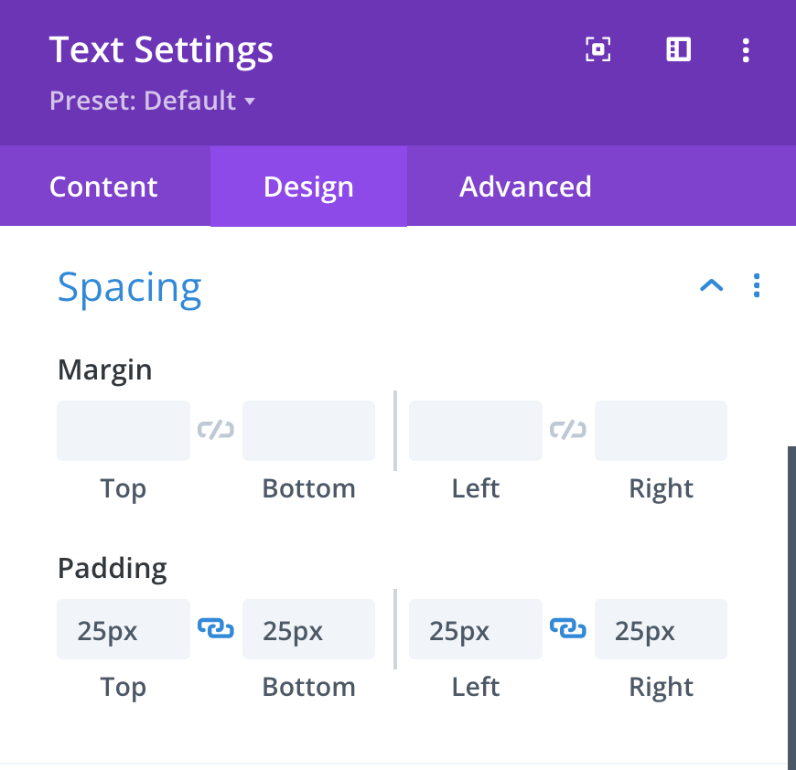Click the sidebar snap layout icon
The height and width of the screenshot is (770, 796).
(678, 49)
